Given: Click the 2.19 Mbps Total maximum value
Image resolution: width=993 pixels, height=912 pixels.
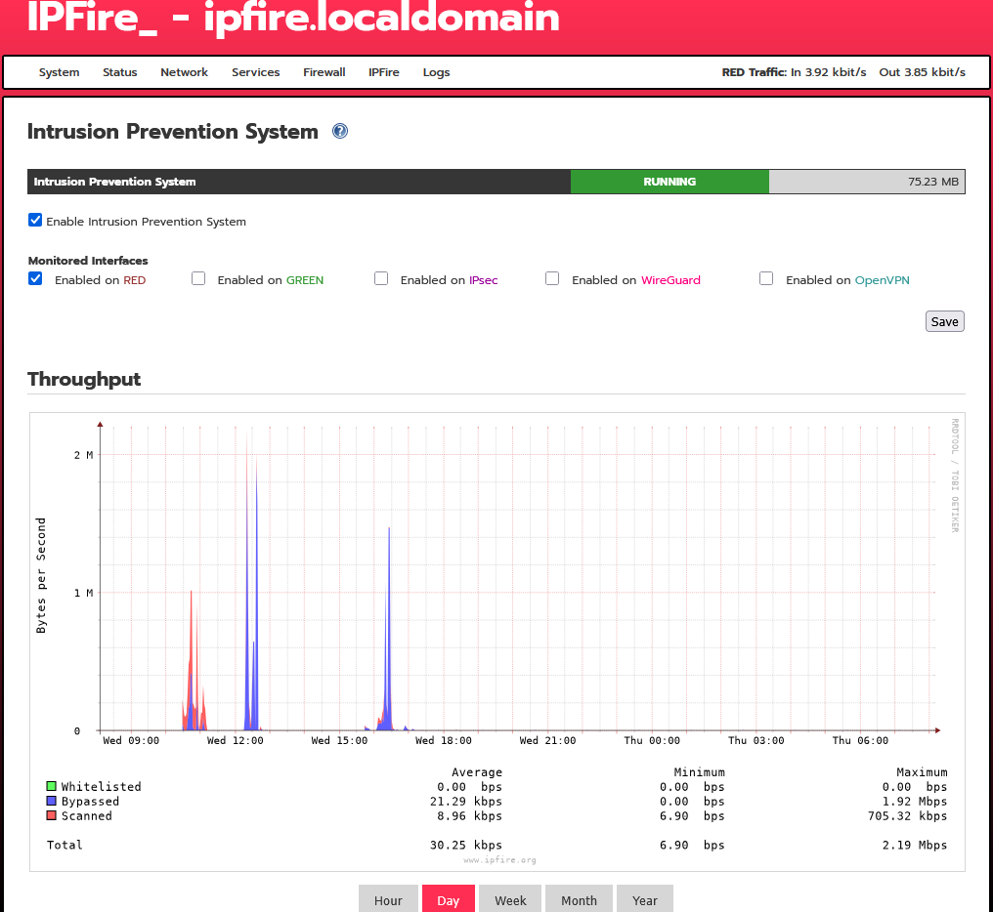Looking at the screenshot, I should pyautogui.click(x=915, y=845).
